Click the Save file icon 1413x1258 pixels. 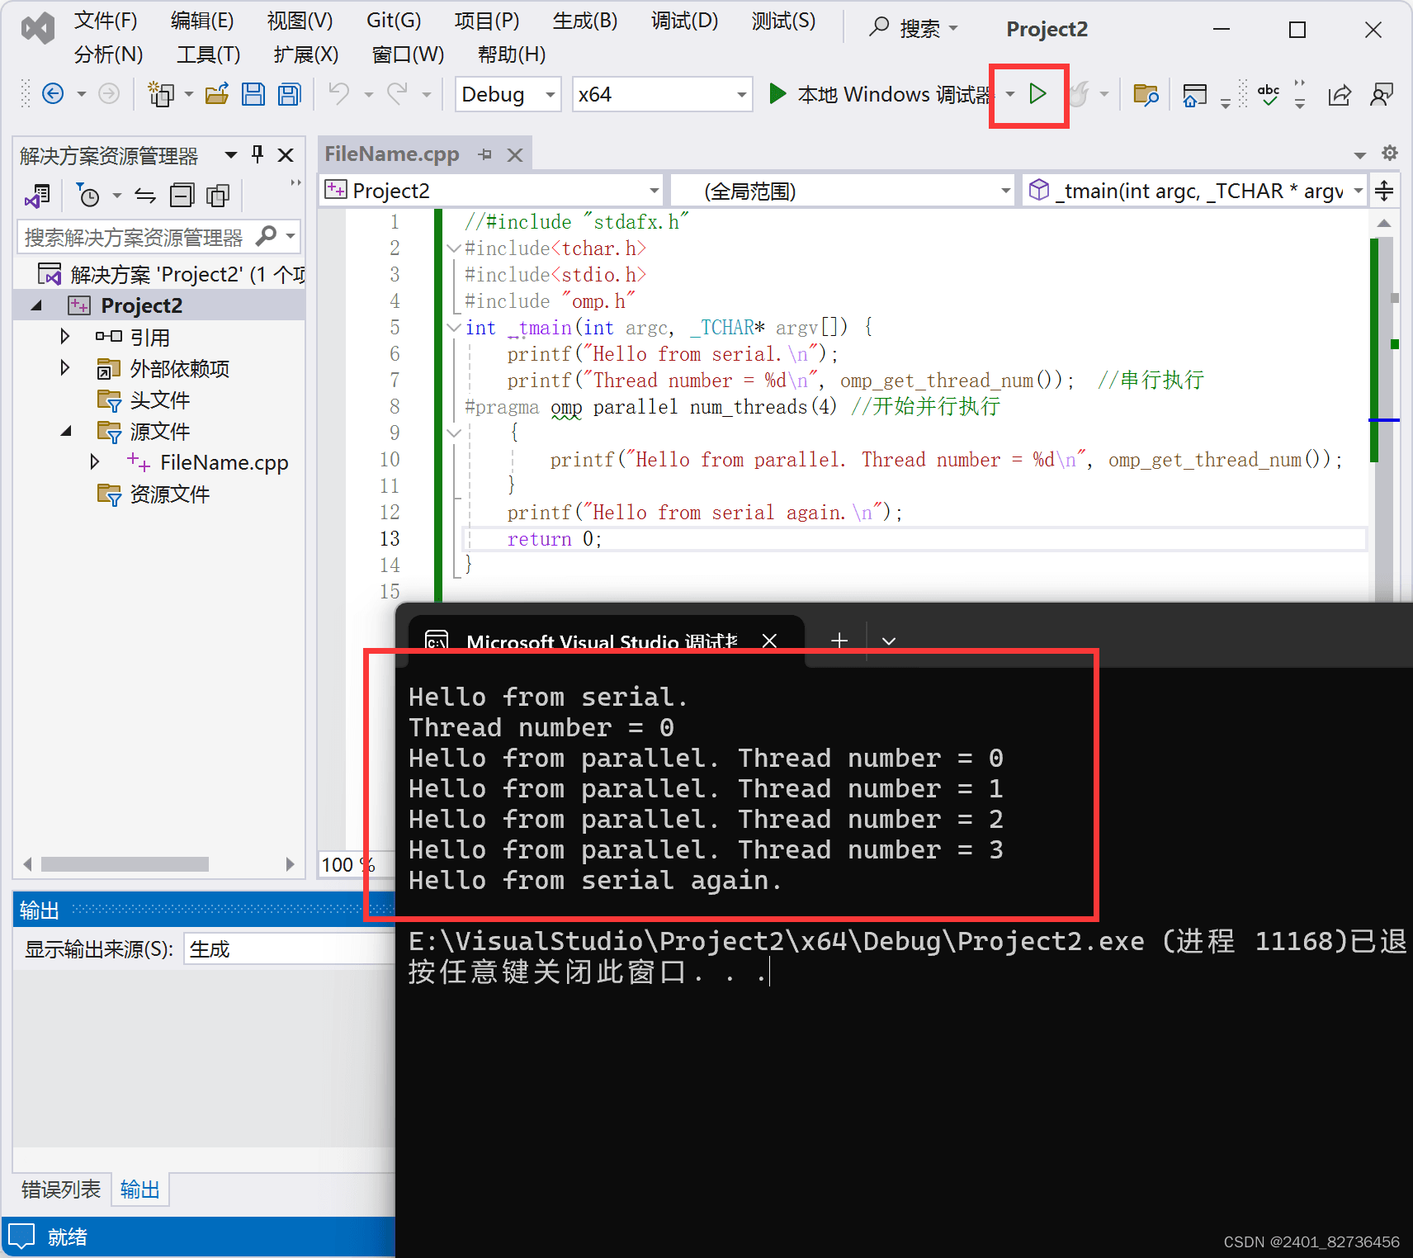point(253,94)
